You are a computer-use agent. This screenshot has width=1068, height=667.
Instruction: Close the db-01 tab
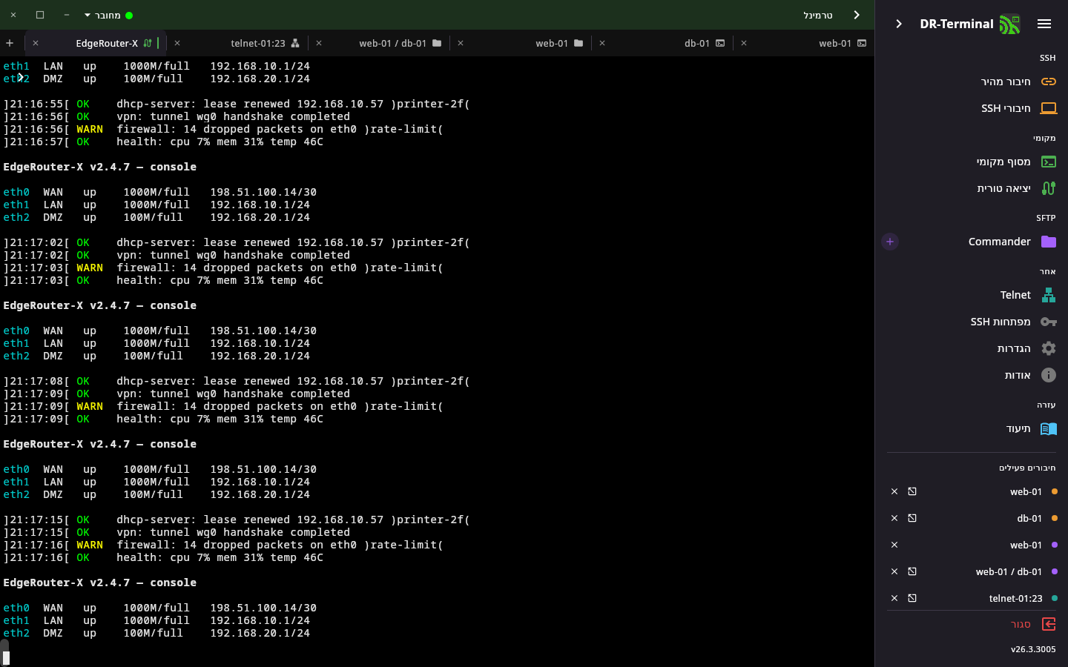(602, 43)
